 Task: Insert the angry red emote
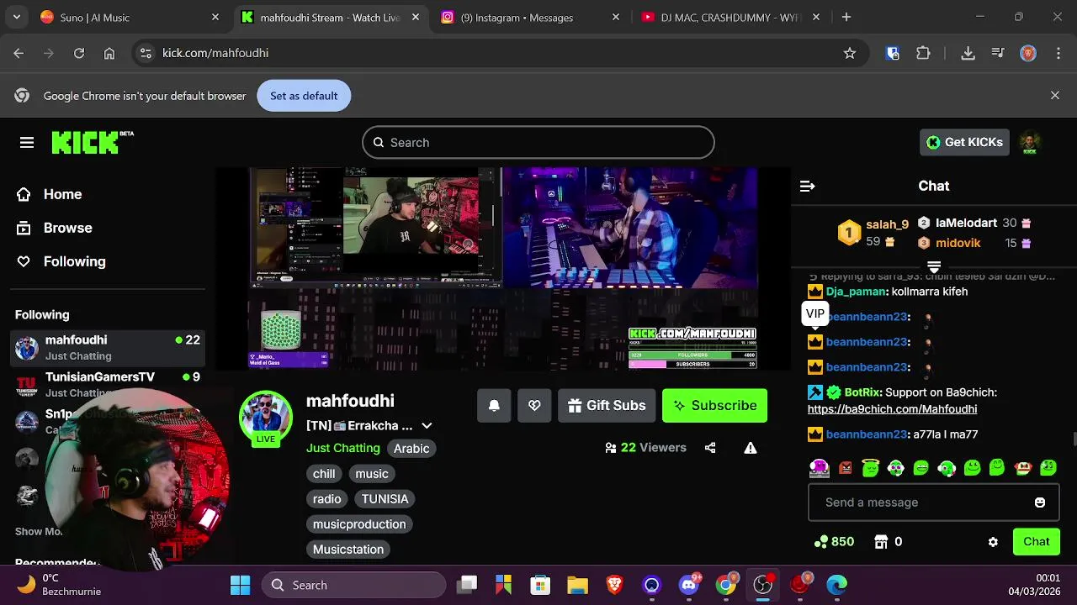pos(846,468)
